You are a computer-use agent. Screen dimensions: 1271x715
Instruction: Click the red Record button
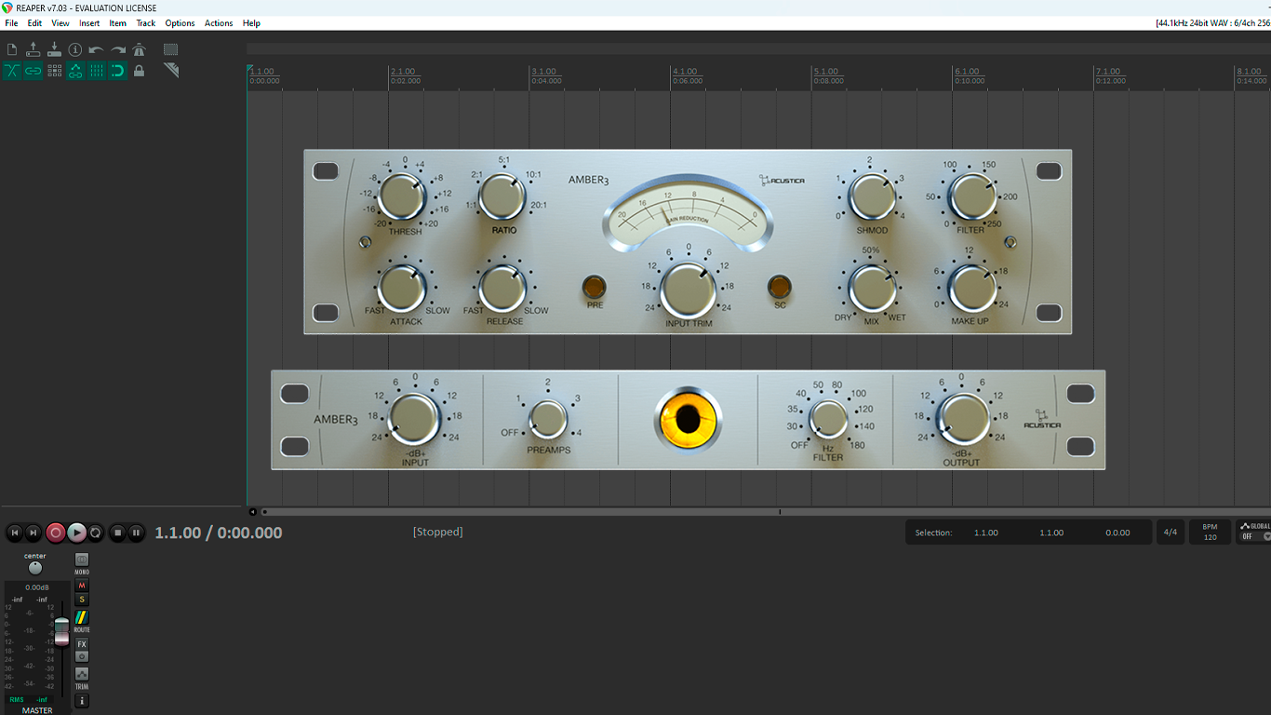[x=56, y=533]
